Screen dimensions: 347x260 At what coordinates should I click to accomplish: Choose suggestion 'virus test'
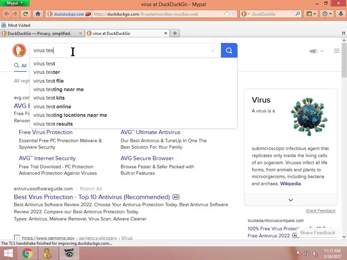pos(134,64)
